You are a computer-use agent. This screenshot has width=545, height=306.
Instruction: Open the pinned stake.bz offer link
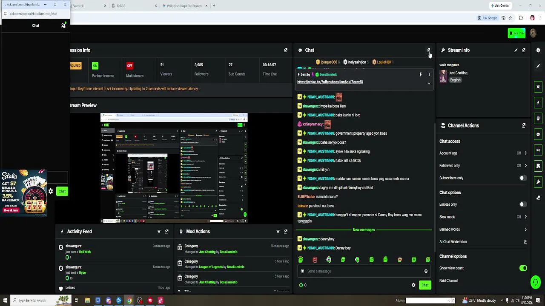coord(330,82)
